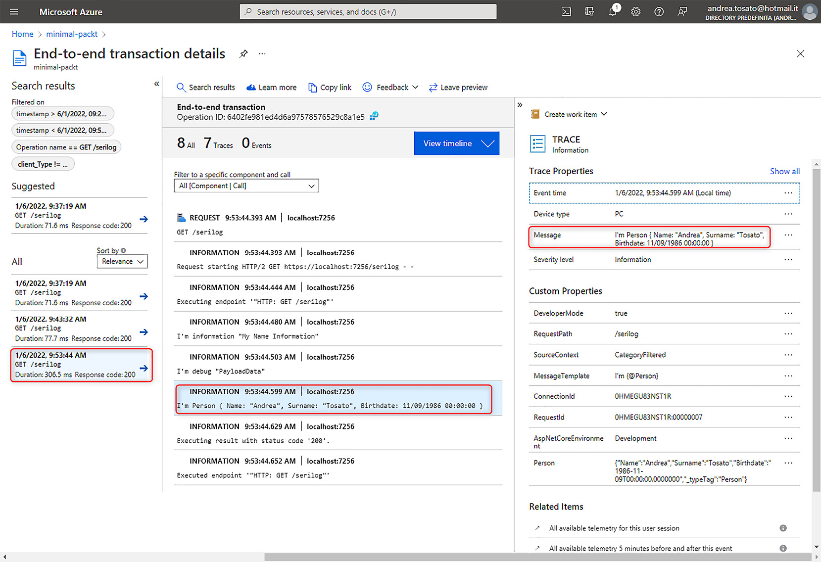Image resolution: width=821 pixels, height=562 pixels.
Task: Select the 7 Traces count tab
Action: point(218,143)
